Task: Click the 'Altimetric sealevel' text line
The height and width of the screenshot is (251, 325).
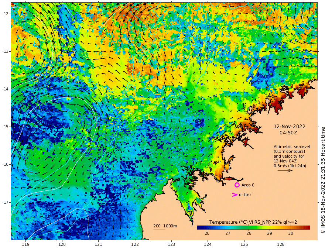Action: point(292,147)
